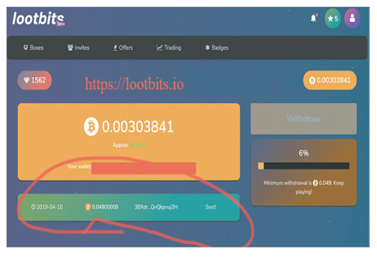Open the notifications bell

point(314,18)
